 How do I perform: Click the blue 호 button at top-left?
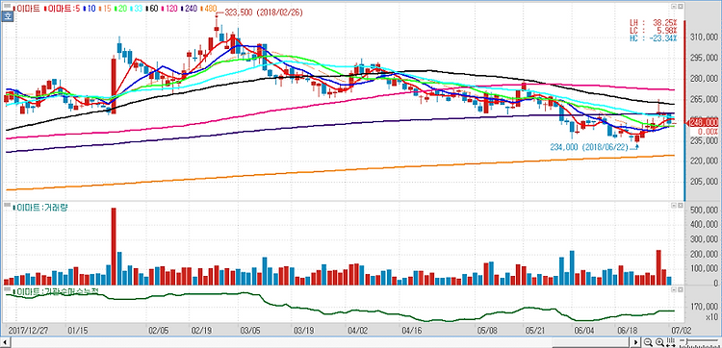click(x=8, y=16)
